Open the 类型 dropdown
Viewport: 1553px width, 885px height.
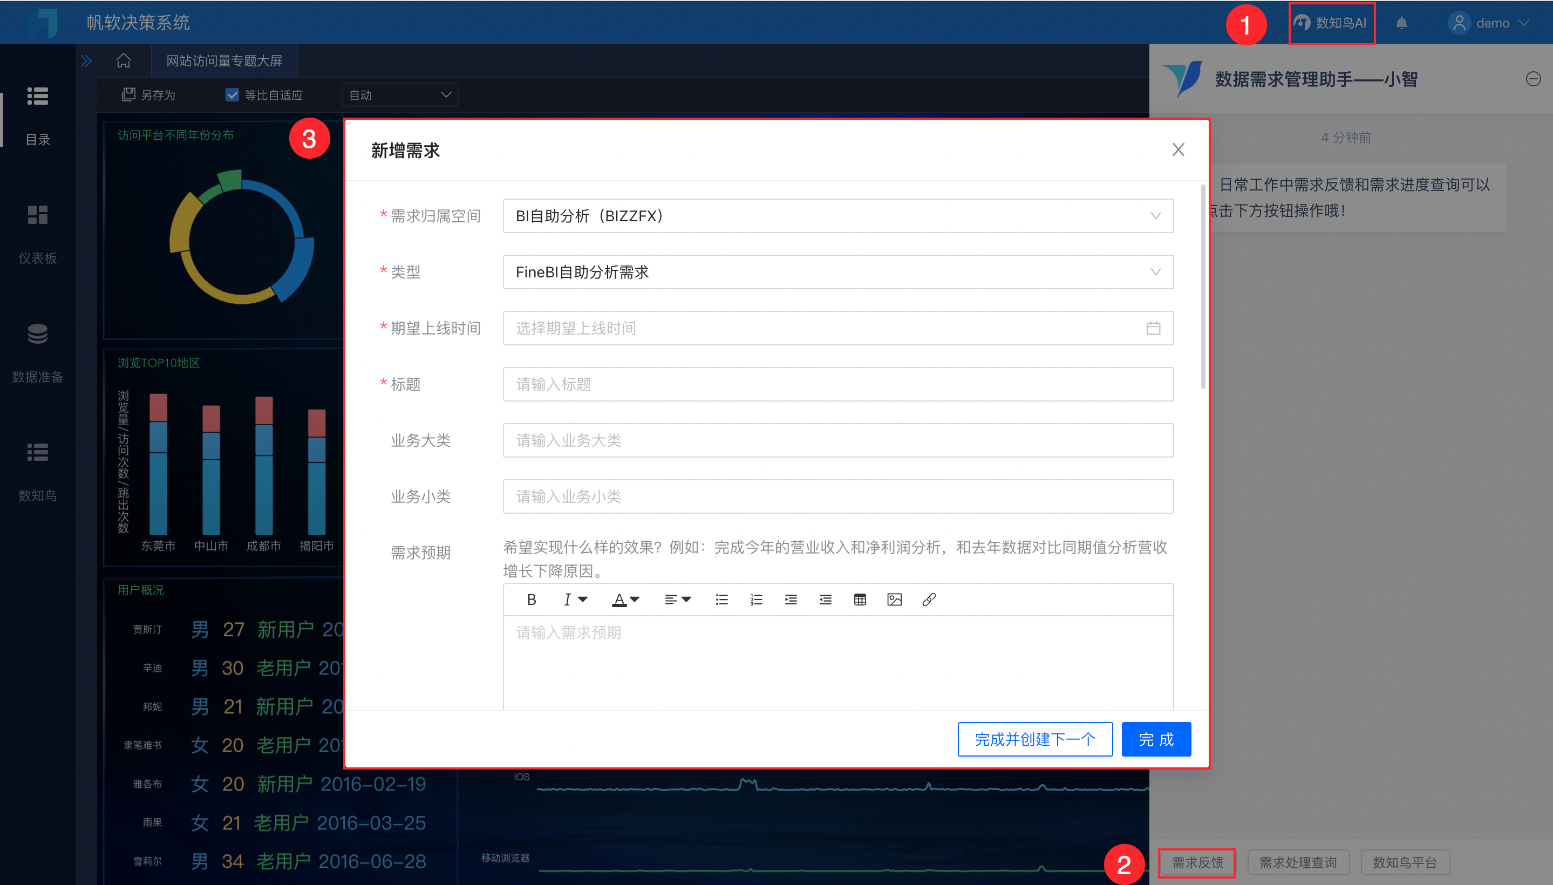837,271
